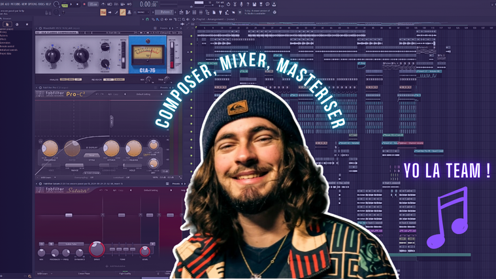Open the HELP menu
496x279 pixels.
[48, 4]
